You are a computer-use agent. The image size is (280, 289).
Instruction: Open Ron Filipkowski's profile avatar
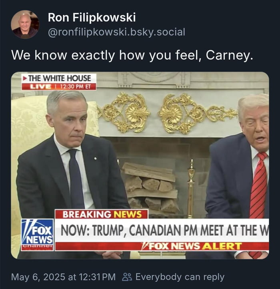[x=25, y=24]
